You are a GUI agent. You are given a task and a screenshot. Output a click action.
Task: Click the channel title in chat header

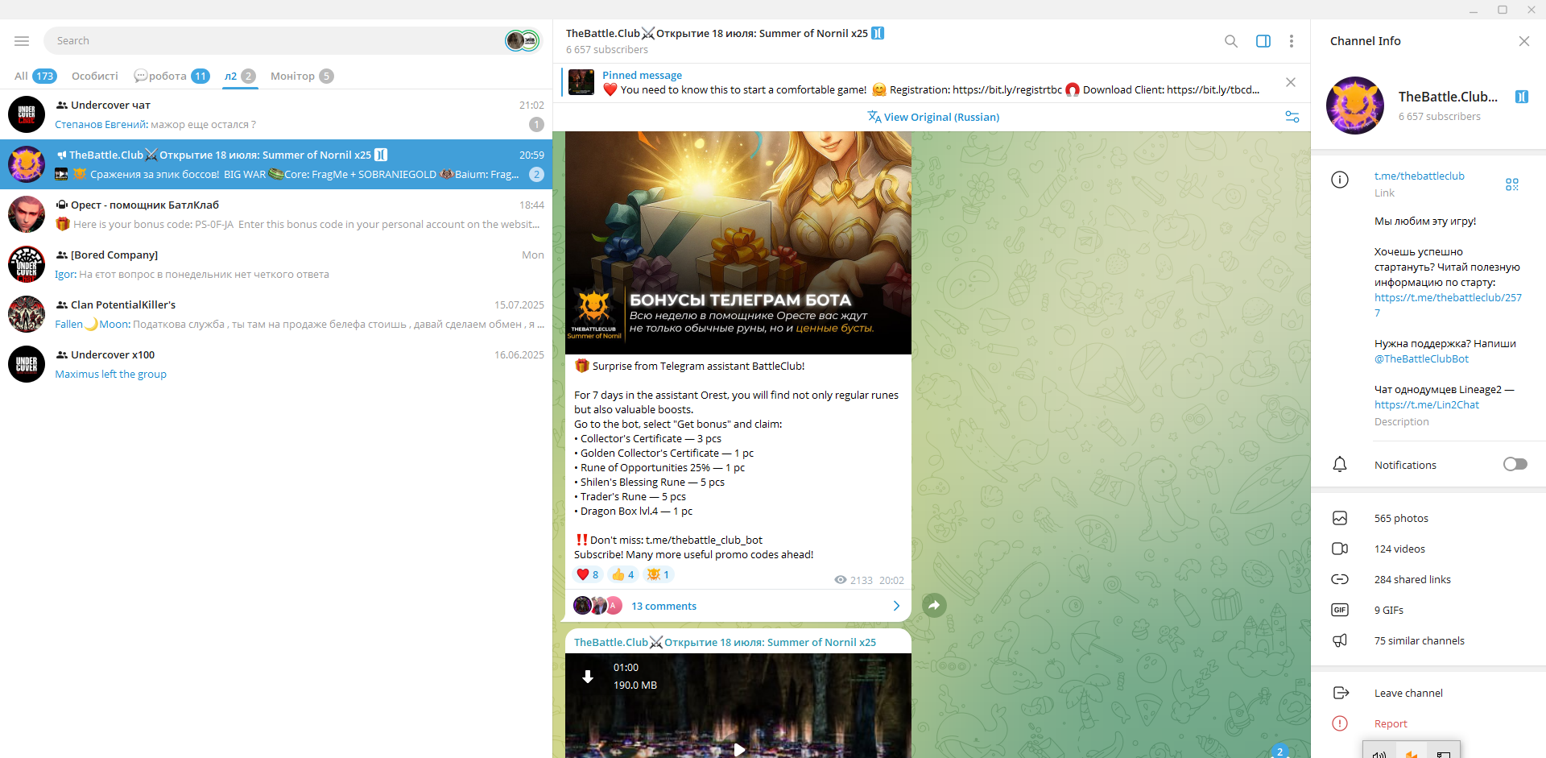pyautogui.click(x=717, y=33)
